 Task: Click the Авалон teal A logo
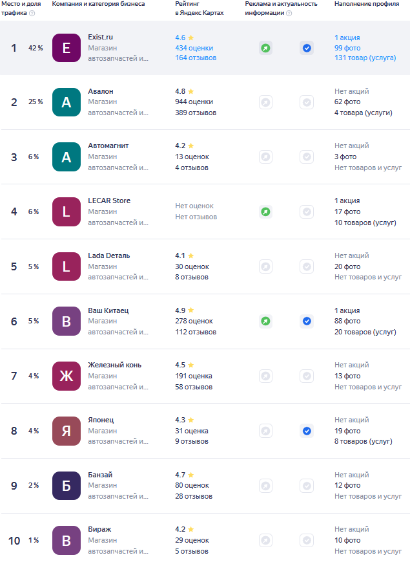pyautogui.click(x=67, y=102)
